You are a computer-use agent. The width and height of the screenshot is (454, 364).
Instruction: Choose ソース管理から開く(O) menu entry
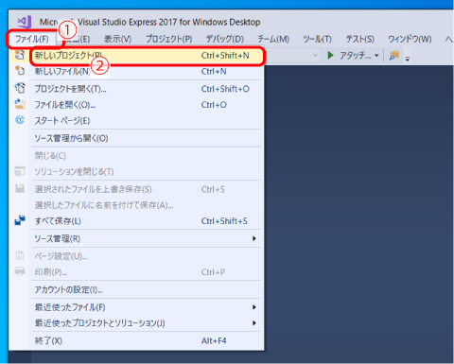pos(147,138)
